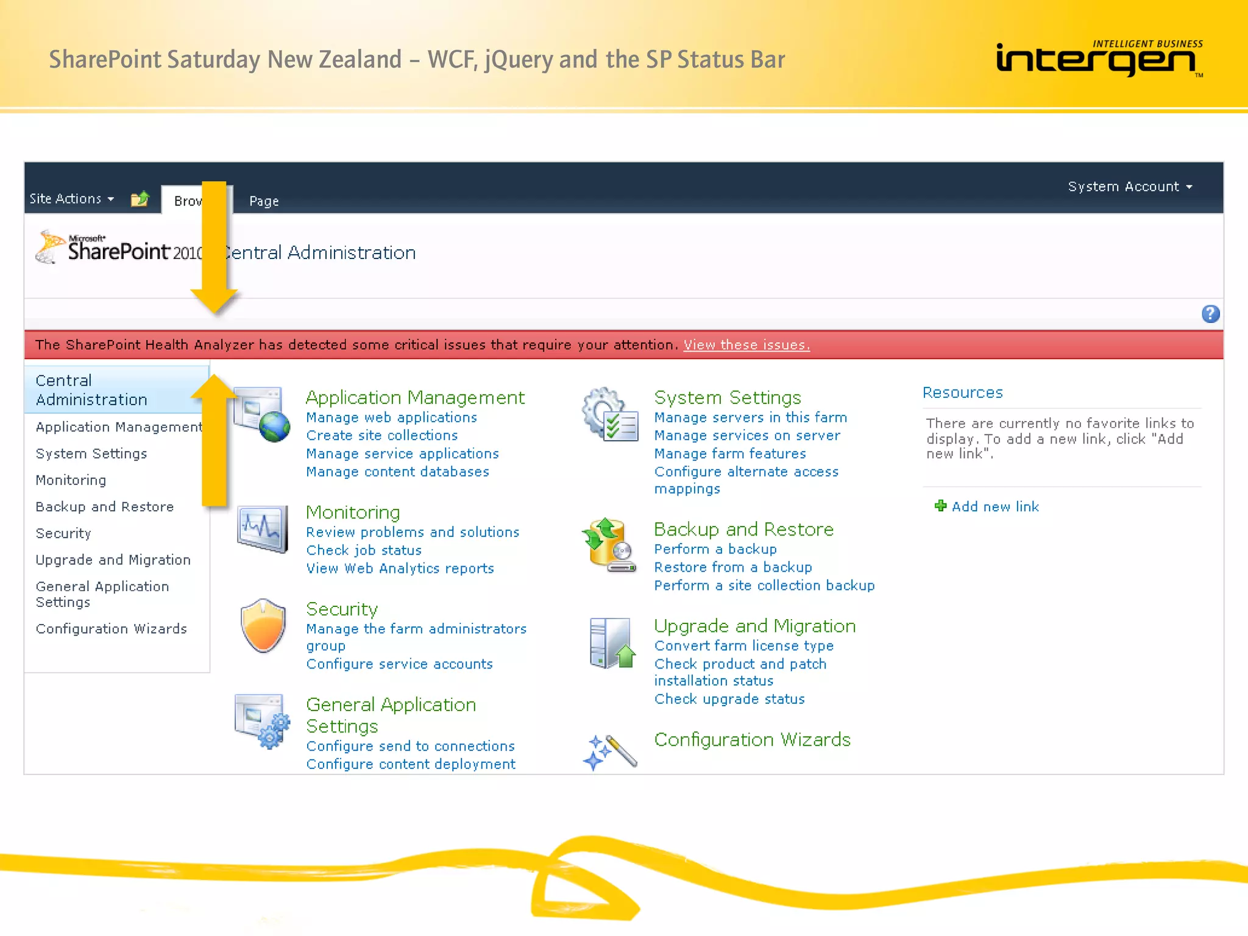
Task: Click Perform a site collection backup link
Action: coord(765,586)
